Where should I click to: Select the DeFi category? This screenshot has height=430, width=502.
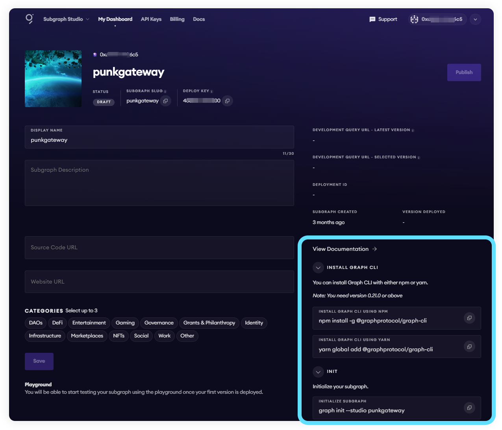click(x=57, y=323)
